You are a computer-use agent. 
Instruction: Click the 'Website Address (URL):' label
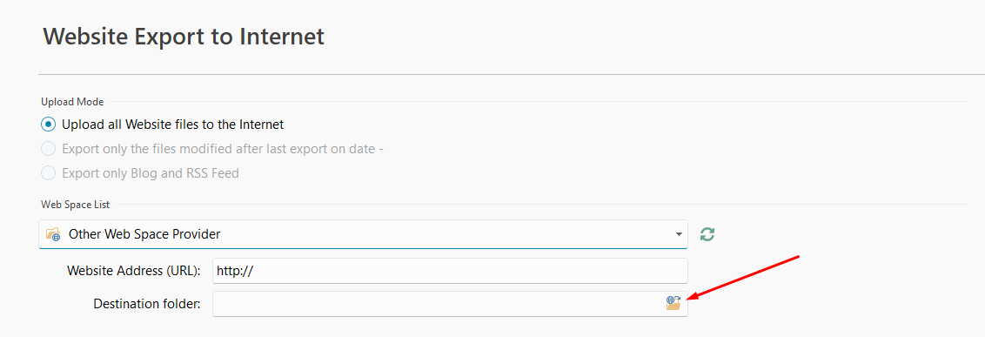pyautogui.click(x=133, y=271)
